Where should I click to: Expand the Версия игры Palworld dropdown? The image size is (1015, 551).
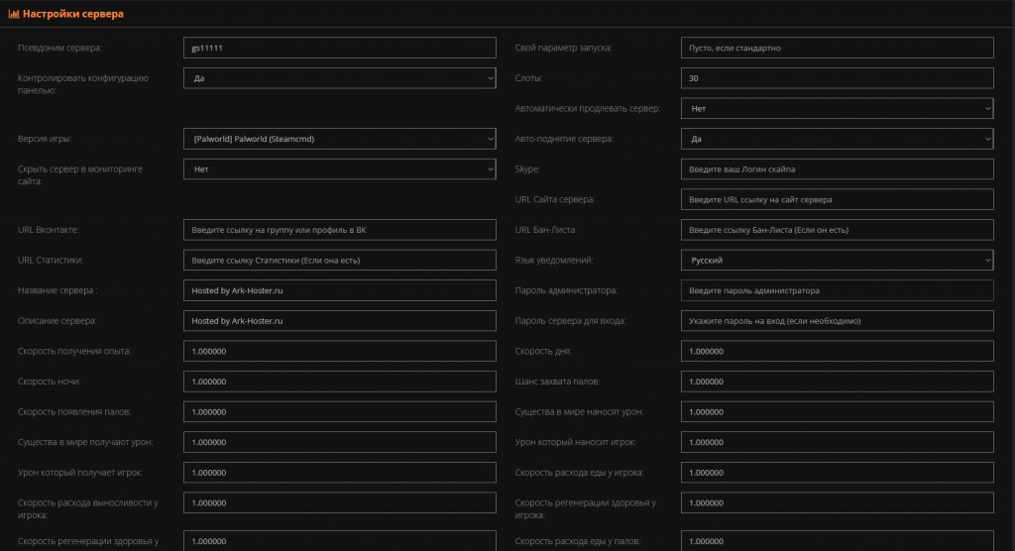(340, 139)
